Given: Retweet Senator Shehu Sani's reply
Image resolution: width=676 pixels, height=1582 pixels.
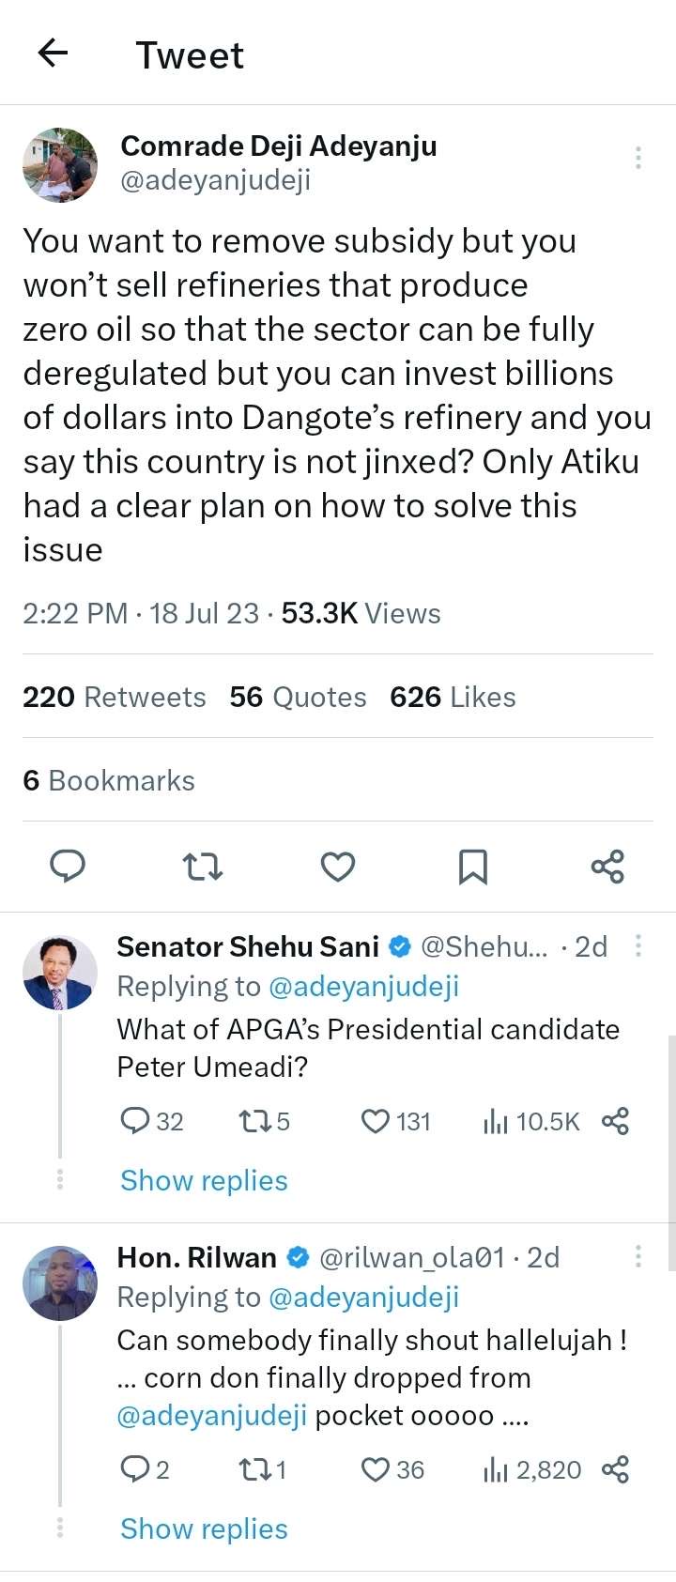Looking at the screenshot, I should coord(253,1121).
